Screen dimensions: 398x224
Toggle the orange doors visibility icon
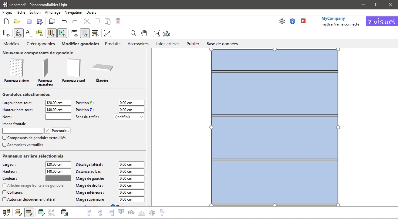click(52, 33)
